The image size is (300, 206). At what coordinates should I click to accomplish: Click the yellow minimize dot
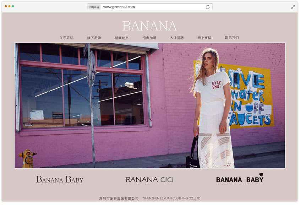(9, 6)
